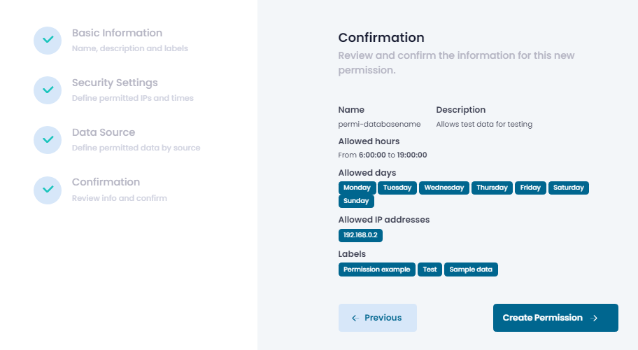Image resolution: width=638 pixels, height=350 pixels.
Task: Select the Data Source step title
Action: pyautogui.click(x=104, y=132)
